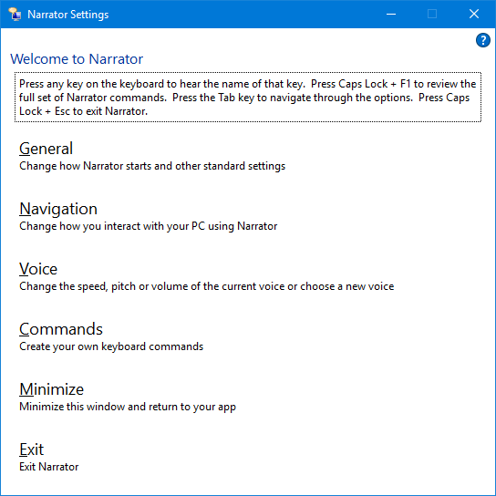This screenshot has height=496, width=496.
Task: Minimize the window using title bar button
Action: click(391, 14)
